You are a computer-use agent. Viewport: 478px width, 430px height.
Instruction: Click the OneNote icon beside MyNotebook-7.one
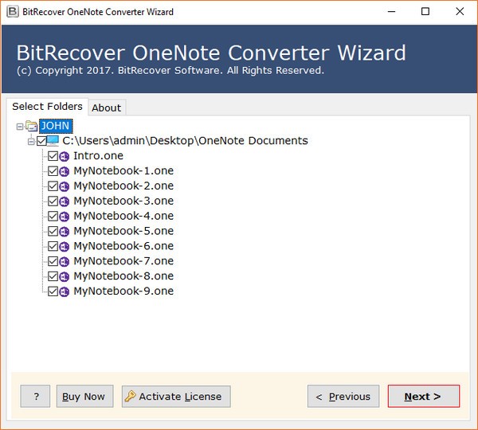pos(64,261)
